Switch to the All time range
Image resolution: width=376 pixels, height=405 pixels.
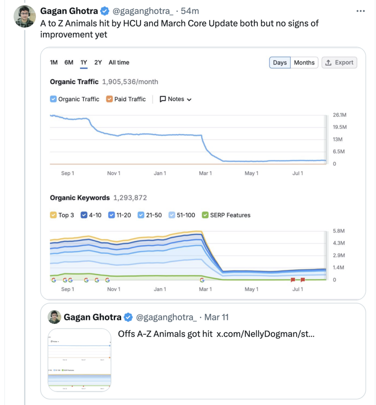[x=119, y=62]
